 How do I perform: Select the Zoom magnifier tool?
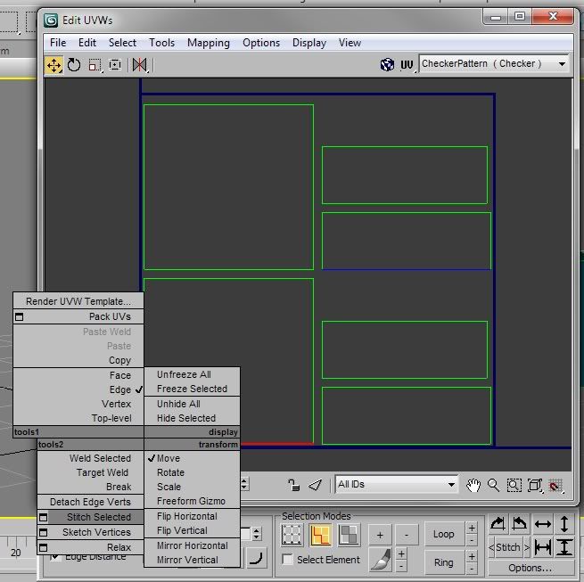493,485
